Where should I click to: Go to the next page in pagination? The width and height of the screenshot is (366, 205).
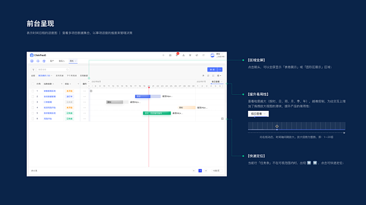point(206,171)
